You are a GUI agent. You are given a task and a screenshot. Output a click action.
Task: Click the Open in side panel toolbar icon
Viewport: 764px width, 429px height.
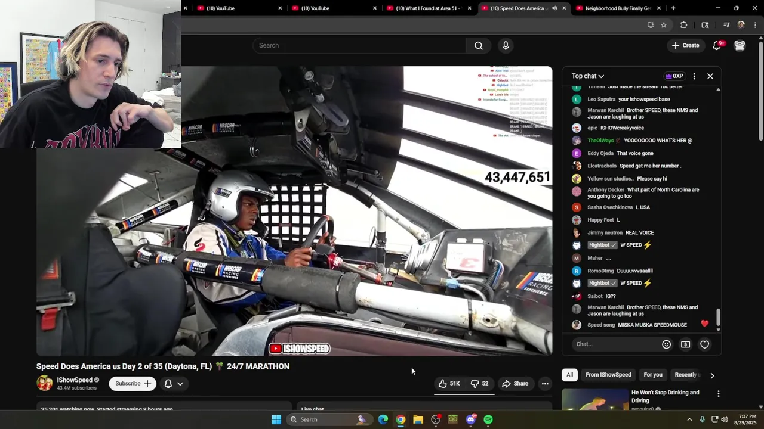705,25
